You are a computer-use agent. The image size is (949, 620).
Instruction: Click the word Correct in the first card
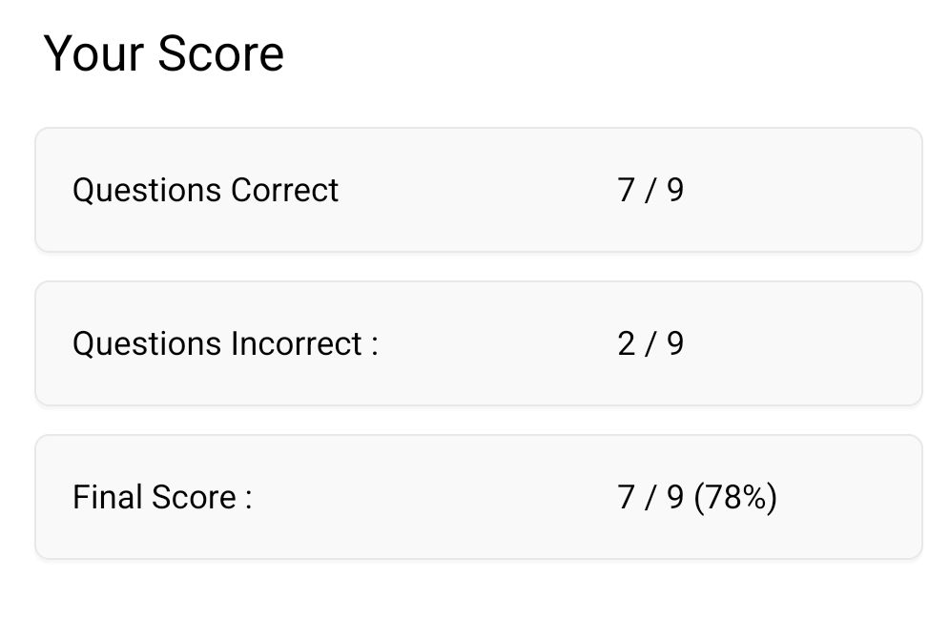(x=284, y=190)
